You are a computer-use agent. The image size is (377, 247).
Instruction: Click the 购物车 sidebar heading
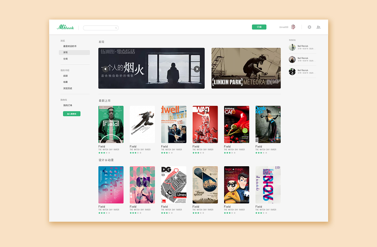pos(64,100)
